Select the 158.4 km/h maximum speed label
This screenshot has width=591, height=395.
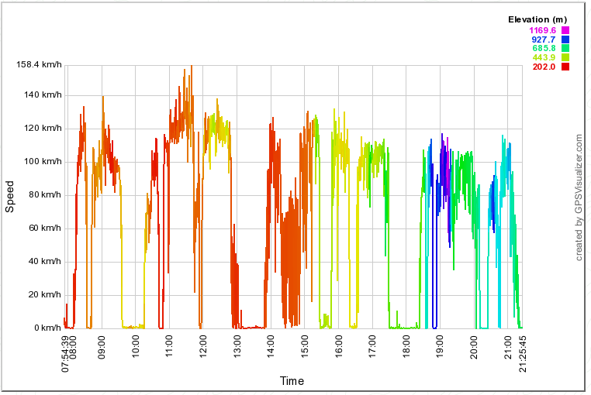pyautogui.click(x=39, y=66)
